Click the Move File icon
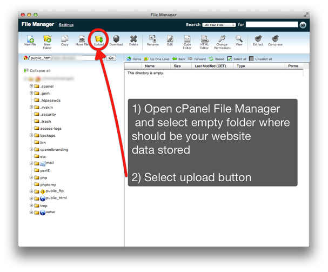The height and width of the screenshot is (272, 328). pos(82,39)
